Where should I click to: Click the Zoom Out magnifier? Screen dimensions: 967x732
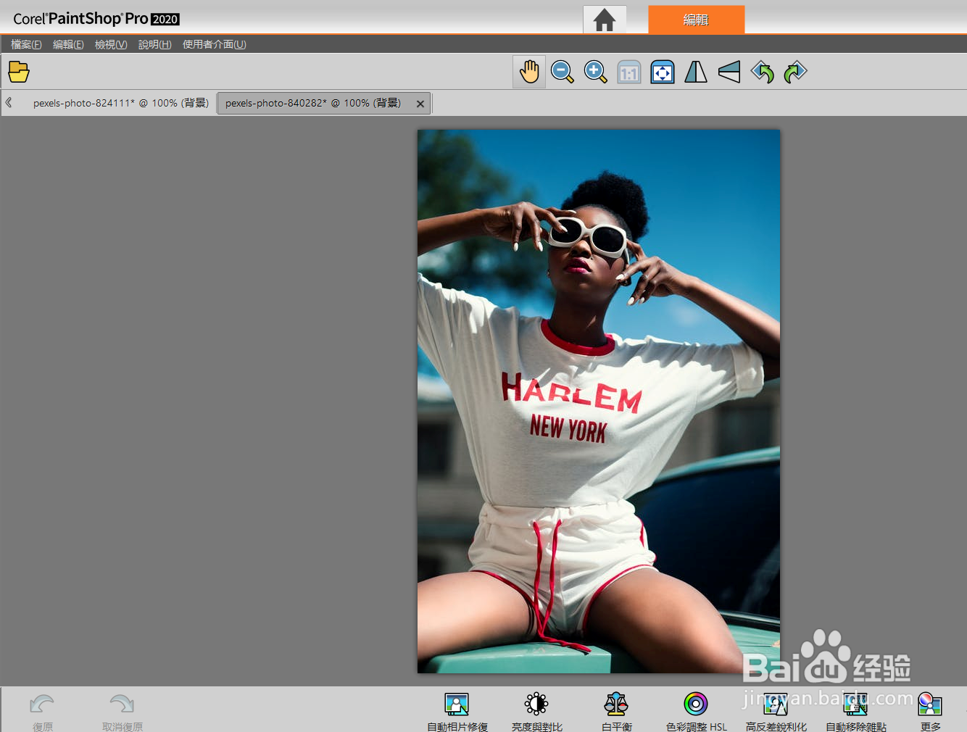563,72
